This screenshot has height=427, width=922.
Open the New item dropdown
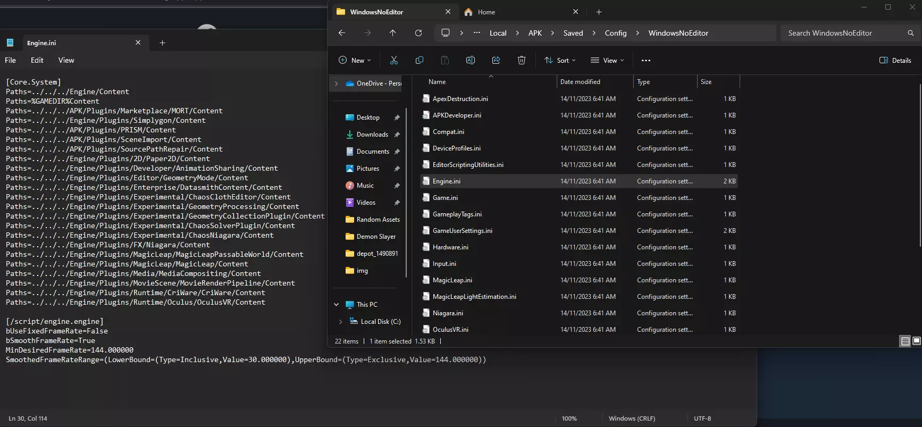[355, 61]
